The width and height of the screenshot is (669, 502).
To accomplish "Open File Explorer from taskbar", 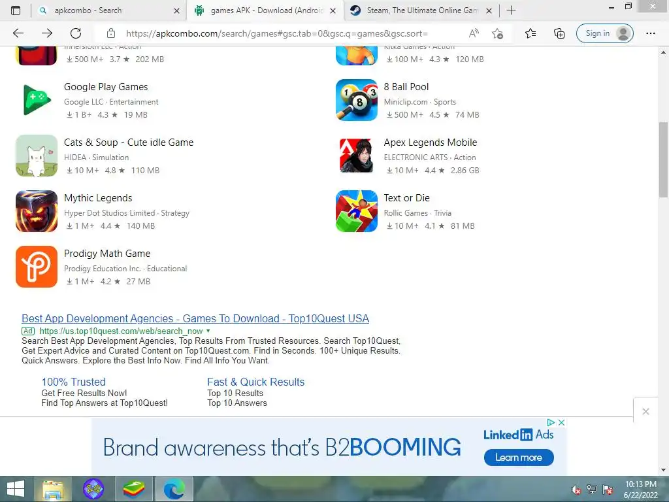I will (x=53, y=489).
